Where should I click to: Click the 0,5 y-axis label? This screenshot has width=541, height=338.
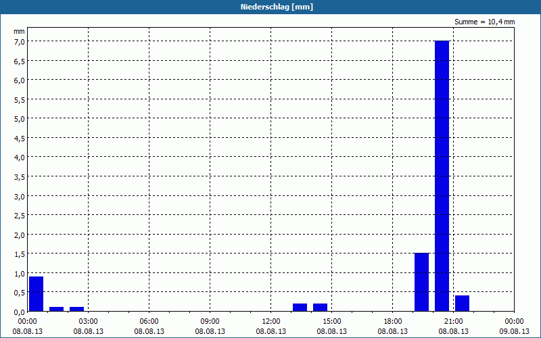(x=19, y=293)
